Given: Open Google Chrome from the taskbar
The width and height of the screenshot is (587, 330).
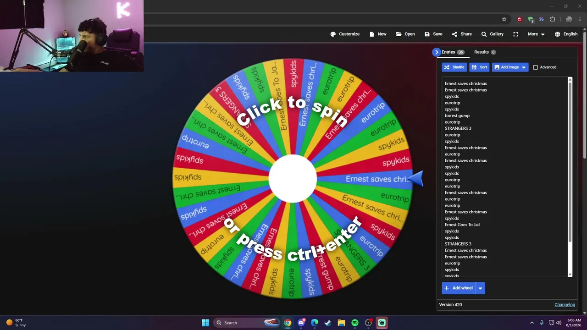Looking at the screenshot, I should (288, 323).
